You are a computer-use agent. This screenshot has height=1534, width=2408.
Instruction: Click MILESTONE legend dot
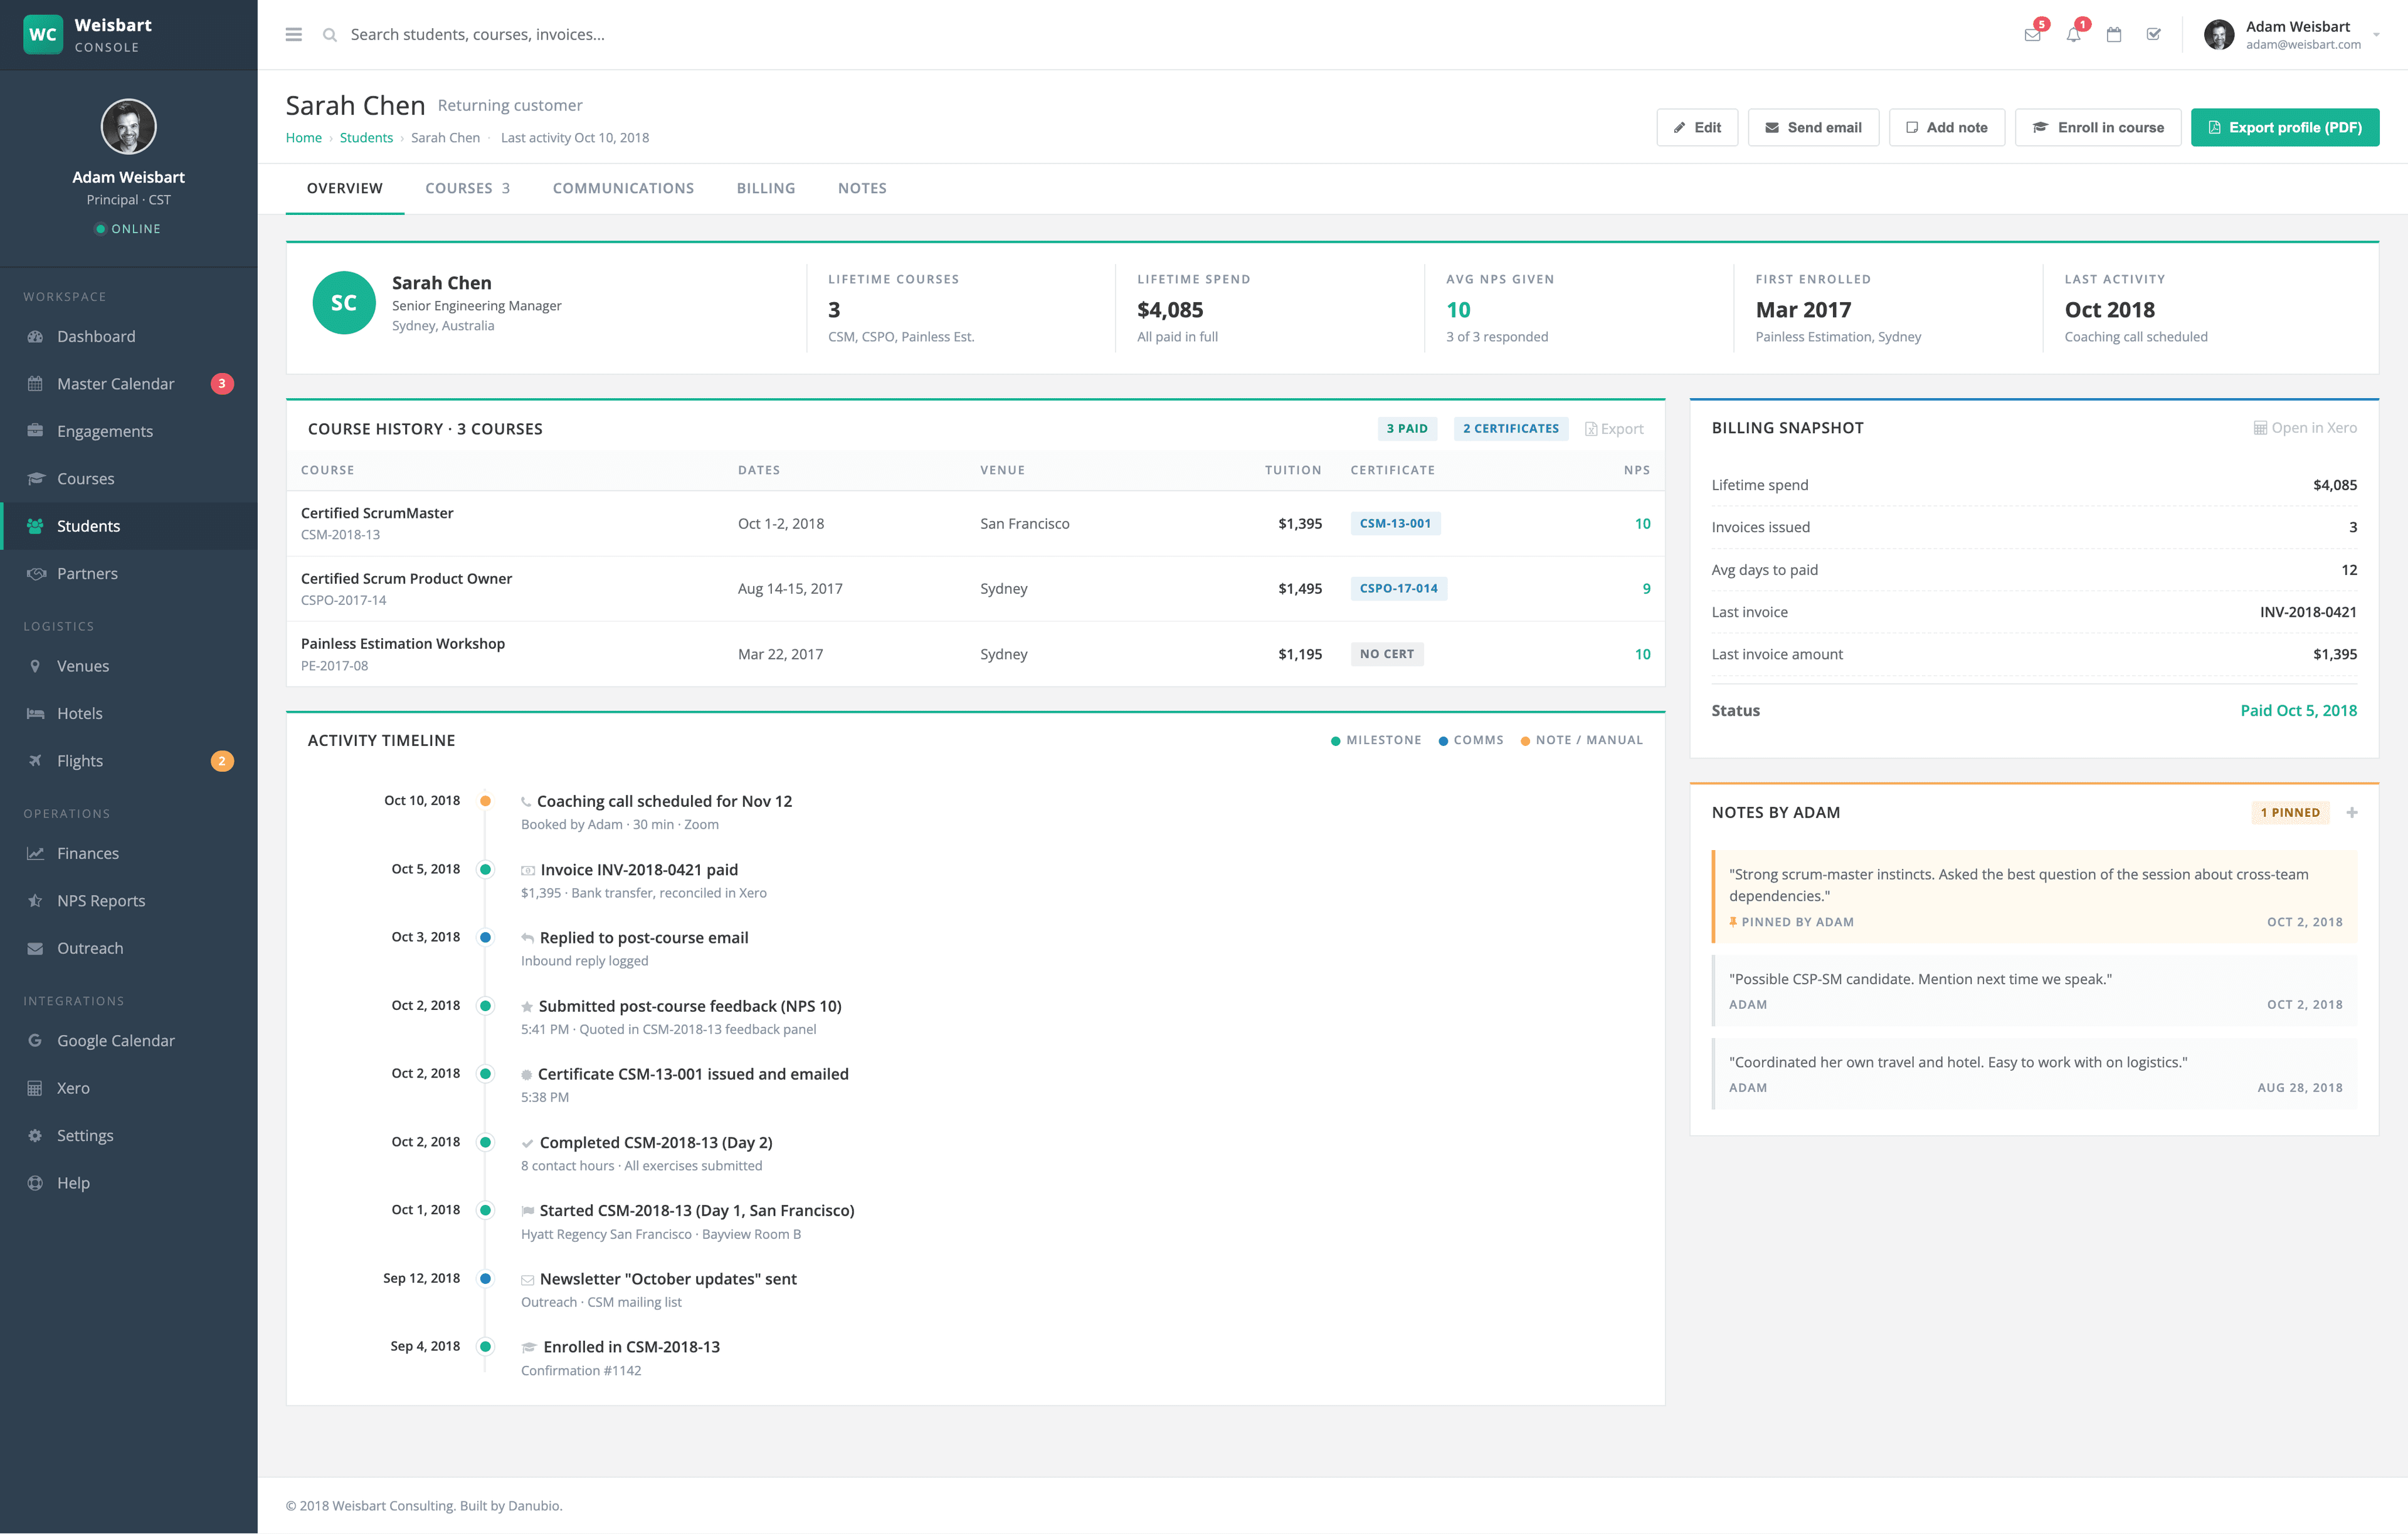(x=1335, y=741)
